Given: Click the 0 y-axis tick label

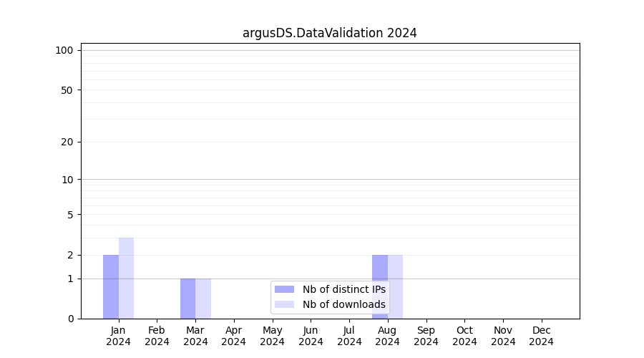Looking at the screenshot, I should [70, 319].
